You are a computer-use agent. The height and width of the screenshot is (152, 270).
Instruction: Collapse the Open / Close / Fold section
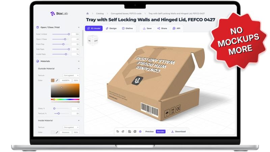pos(79,27)
